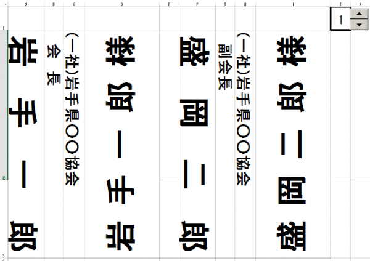Select row 3 header
Screen dimensions: 370x261
pos(4,219)
